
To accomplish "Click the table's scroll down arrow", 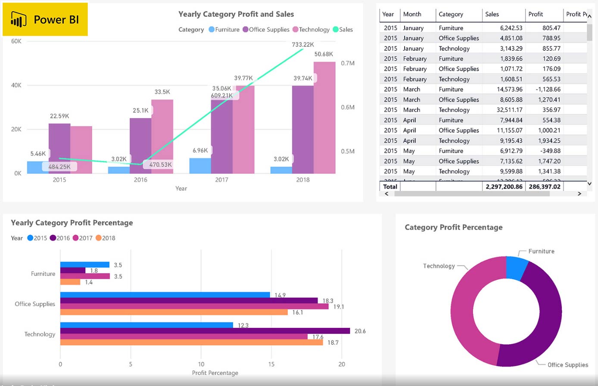I will coord(589,183).
